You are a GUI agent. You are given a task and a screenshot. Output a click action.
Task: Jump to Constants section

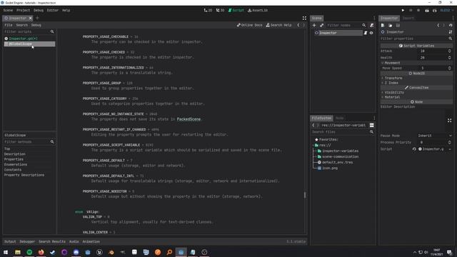(13, 170)
